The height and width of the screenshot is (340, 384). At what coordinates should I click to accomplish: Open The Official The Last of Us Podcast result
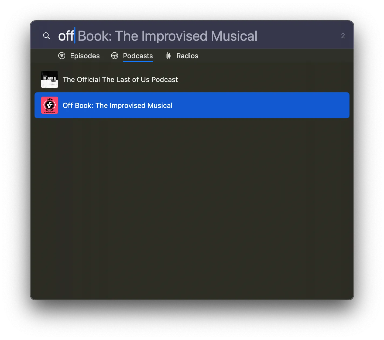pos(192,79)
